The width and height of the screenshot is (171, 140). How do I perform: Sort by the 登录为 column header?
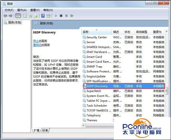pos(158,32)
